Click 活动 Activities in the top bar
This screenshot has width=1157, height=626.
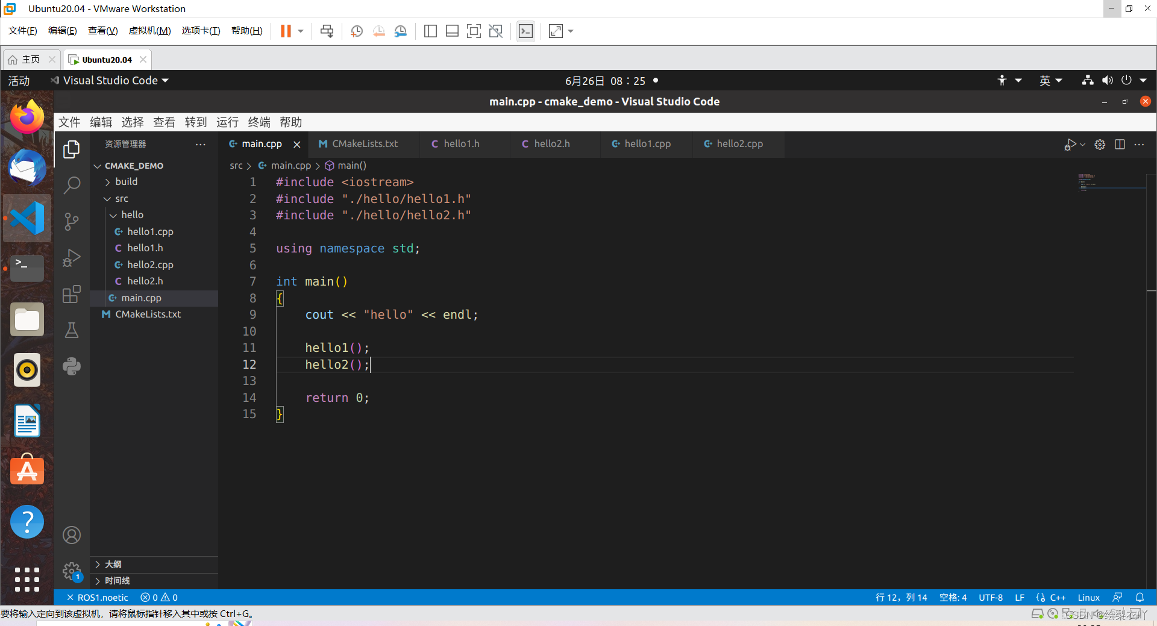click(19, 81)
